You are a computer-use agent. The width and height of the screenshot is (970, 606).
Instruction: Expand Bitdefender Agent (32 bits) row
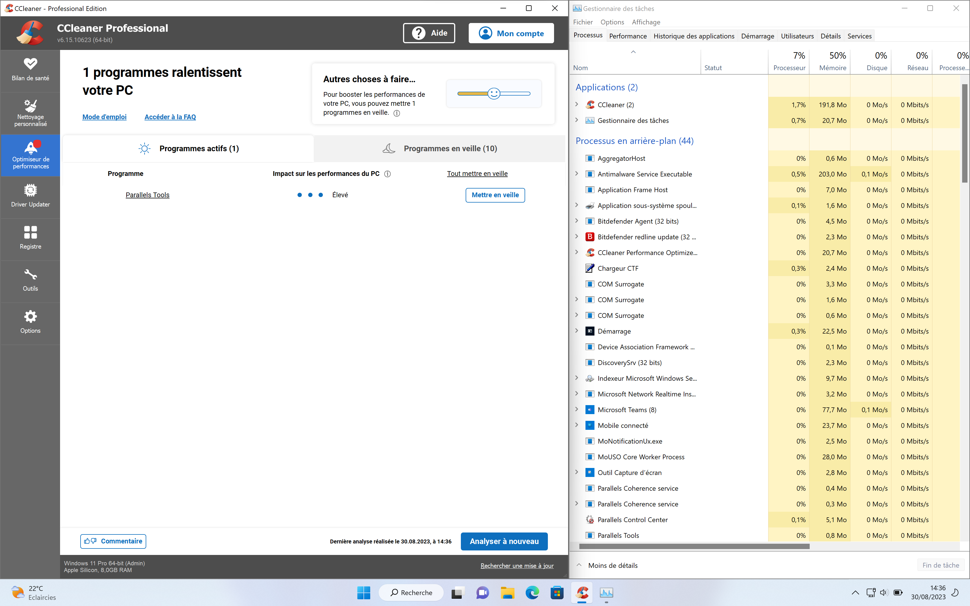[x=577, y=221]
